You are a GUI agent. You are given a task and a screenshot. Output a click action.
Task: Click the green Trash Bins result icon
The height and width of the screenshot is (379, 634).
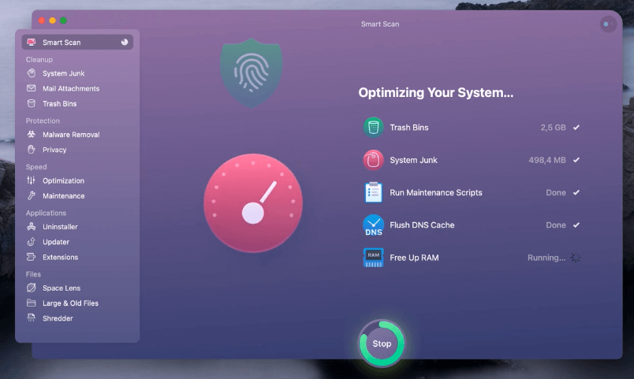373,128
